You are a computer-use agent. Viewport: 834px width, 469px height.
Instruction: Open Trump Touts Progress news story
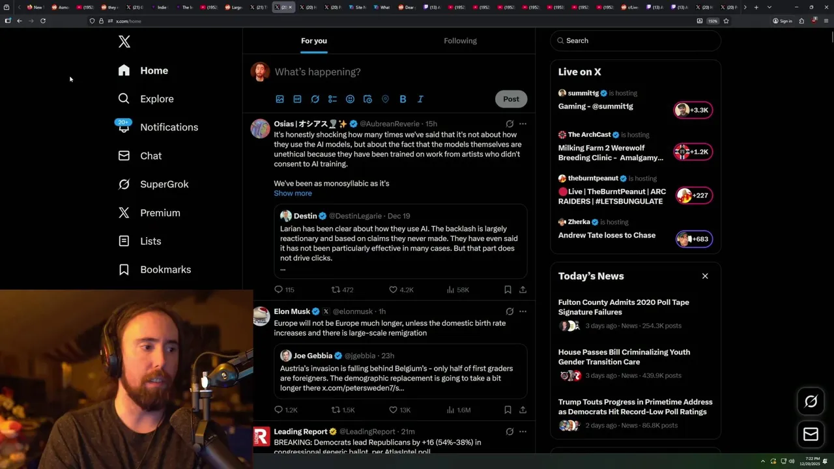[x=635, y=414]
